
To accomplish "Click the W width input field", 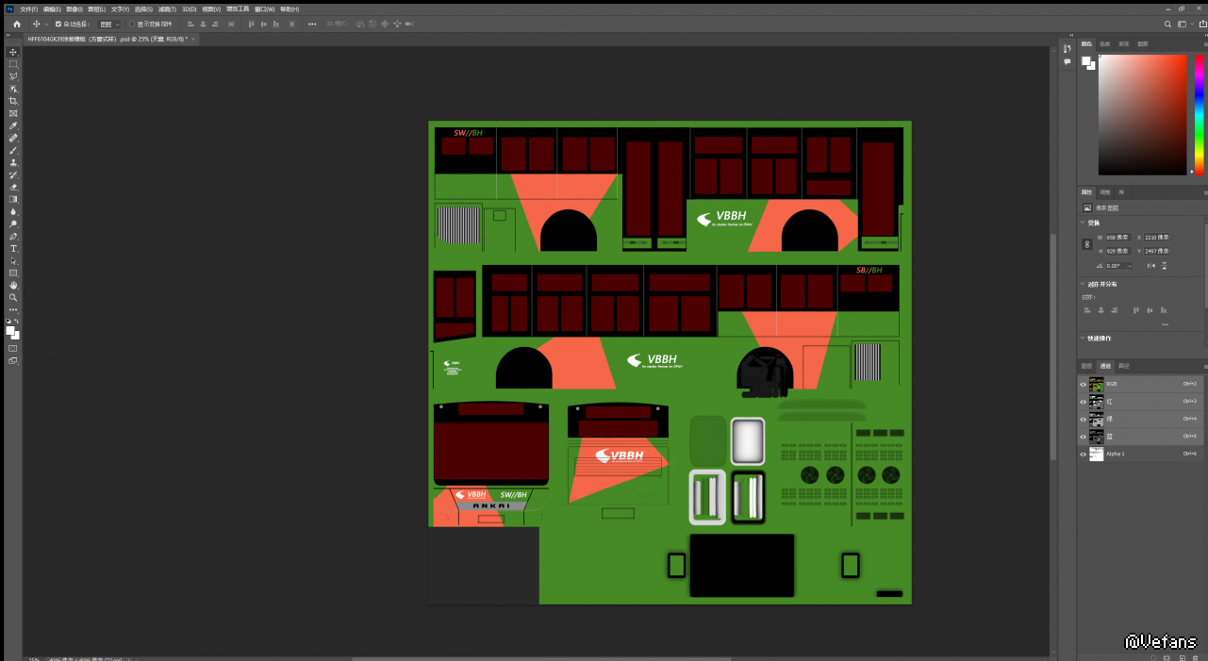I will point(1117,238).
